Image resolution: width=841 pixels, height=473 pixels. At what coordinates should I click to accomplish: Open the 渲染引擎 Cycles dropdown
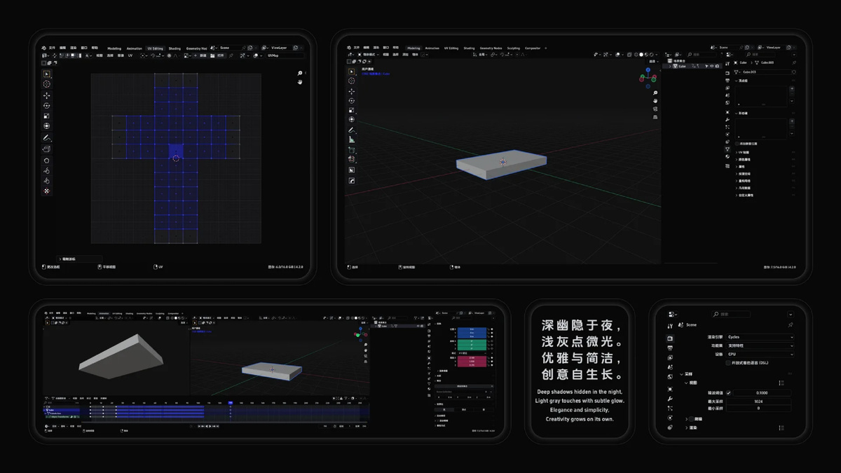click(x=760, y=337)
